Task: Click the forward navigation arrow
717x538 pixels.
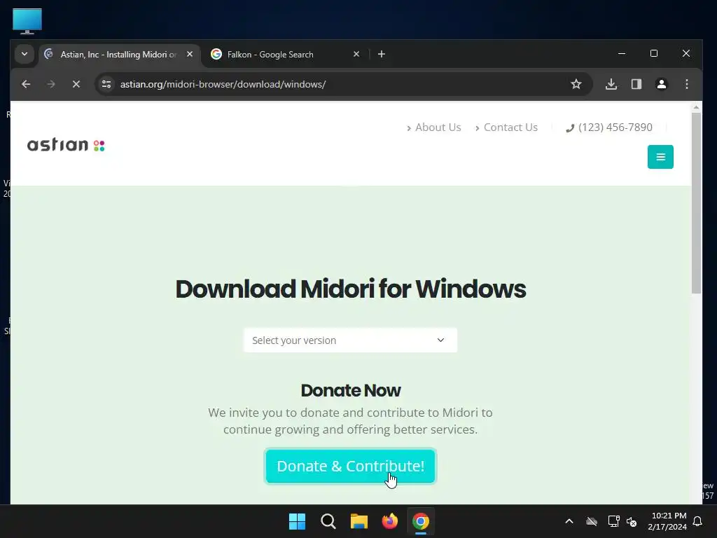Action: tap(51, 84)
